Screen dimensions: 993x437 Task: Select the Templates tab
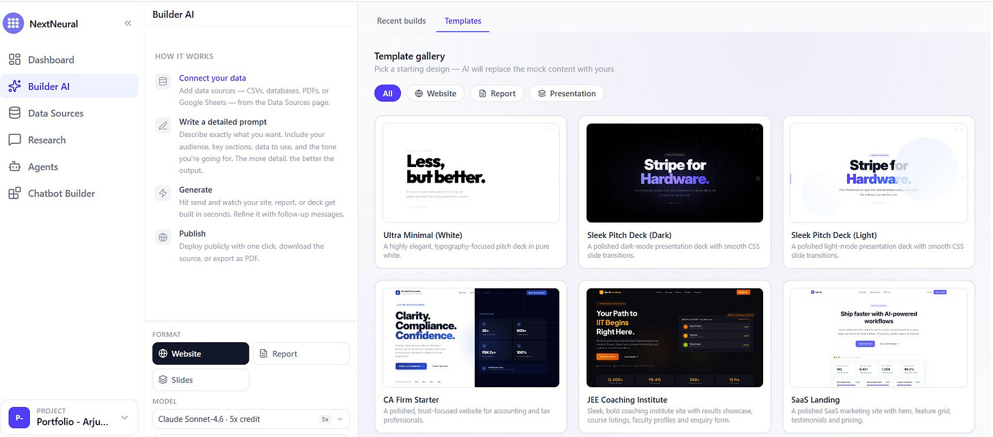pyautogui.click(x=463, y=20)
